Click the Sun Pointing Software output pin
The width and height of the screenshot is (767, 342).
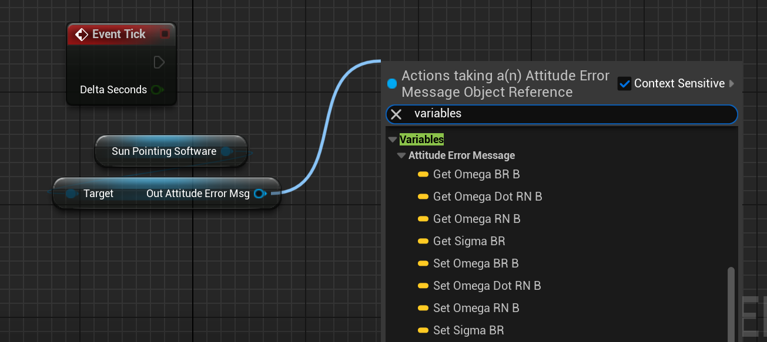pyautogui.click(x=226, y=151)
